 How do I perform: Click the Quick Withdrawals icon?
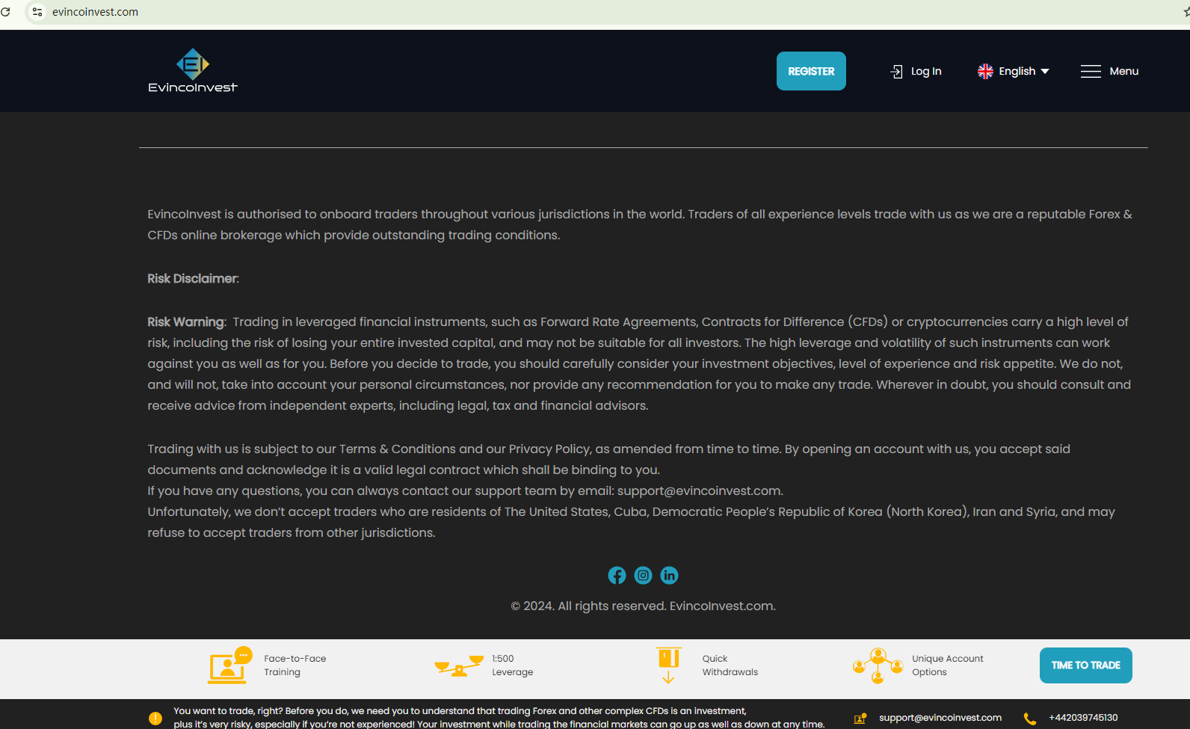coord(668,665)
